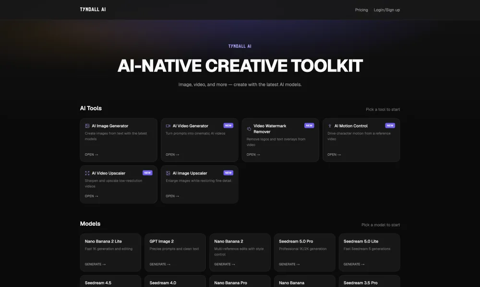Click the AI Image Upscaler icon
This screenshot has height=287, width=480.
(x=168, y=173)
